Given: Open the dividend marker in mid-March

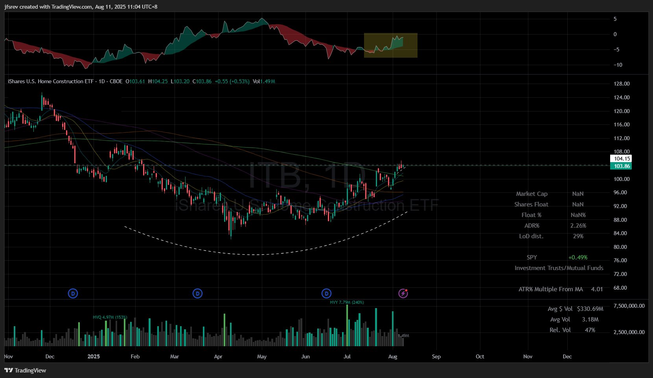Looking at the screenshot, I should [197, 293].
